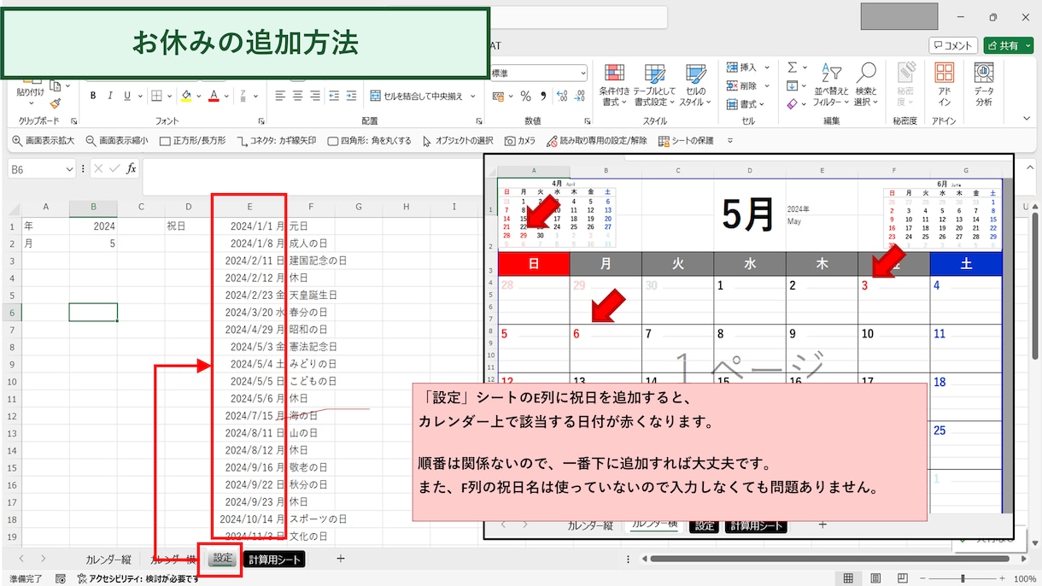Click 画面表示拡大 in quick access toolbar

tap(44, 141)
